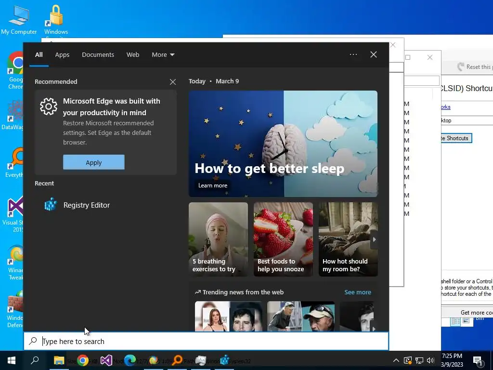Open the first trending news thumbnail

click(x=229, y=316)
